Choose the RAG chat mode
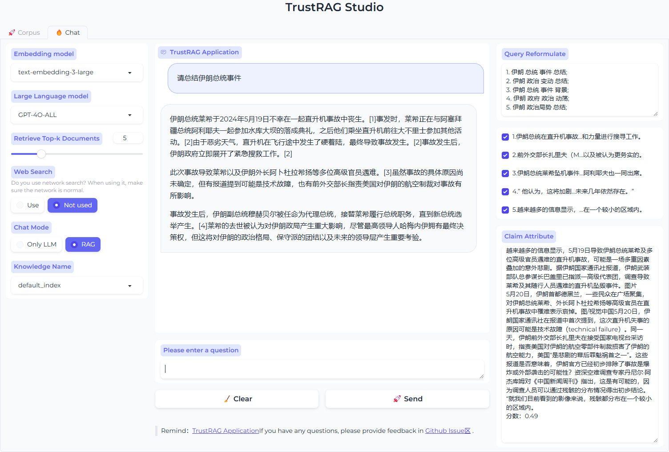 click(x=83, y=244)
